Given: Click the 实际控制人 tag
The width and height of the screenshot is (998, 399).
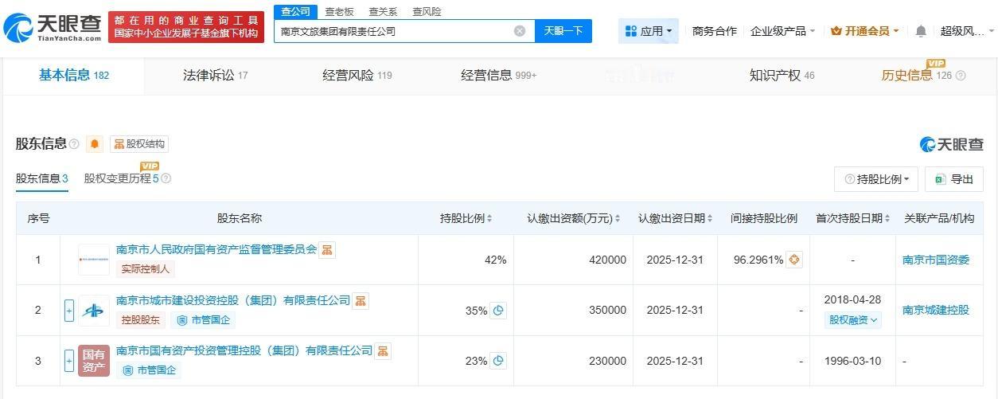Looking at the screenshot, I should (x=146, y=269).
